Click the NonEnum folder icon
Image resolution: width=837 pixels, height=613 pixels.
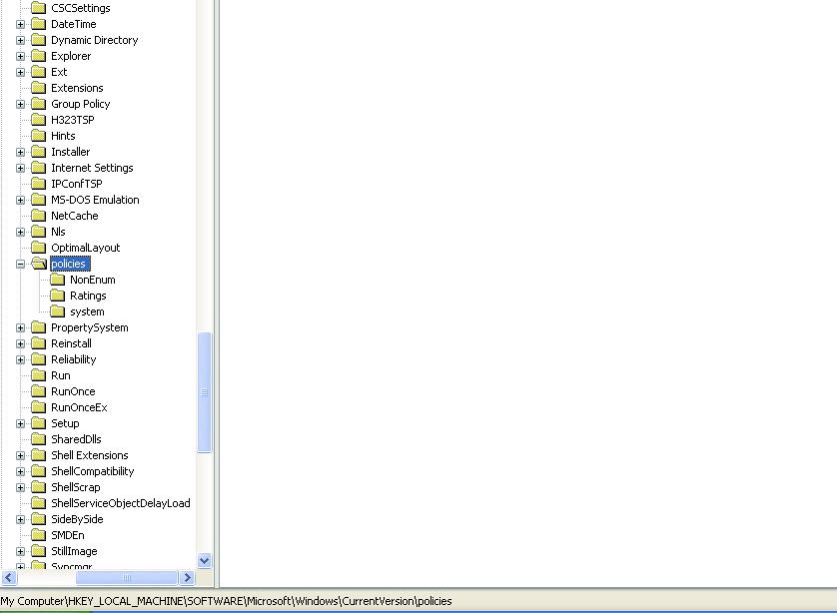58,280
